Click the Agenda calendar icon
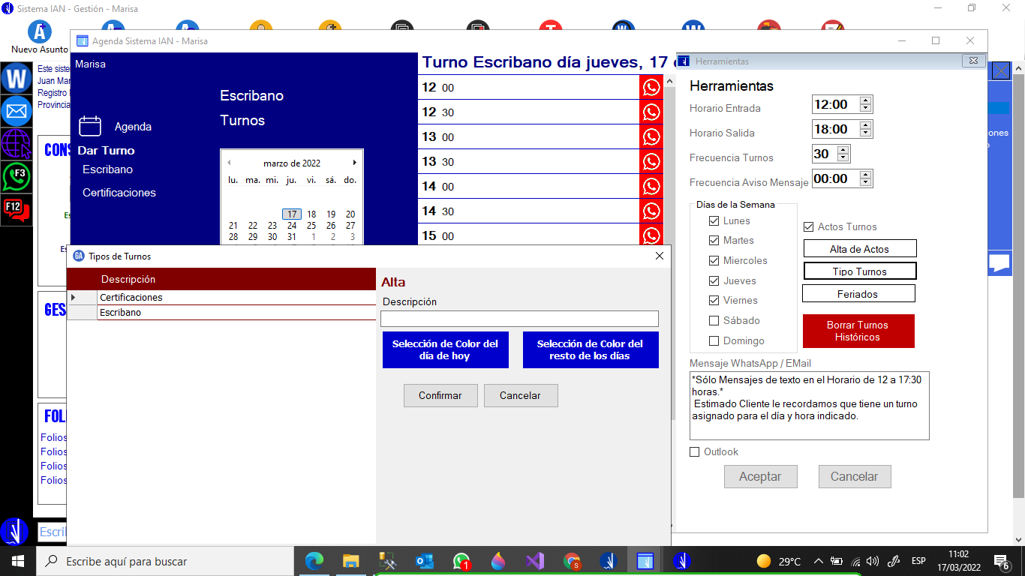Image resolution: width=1025 pixels, height=576 pixels. [x=90, y=126]
